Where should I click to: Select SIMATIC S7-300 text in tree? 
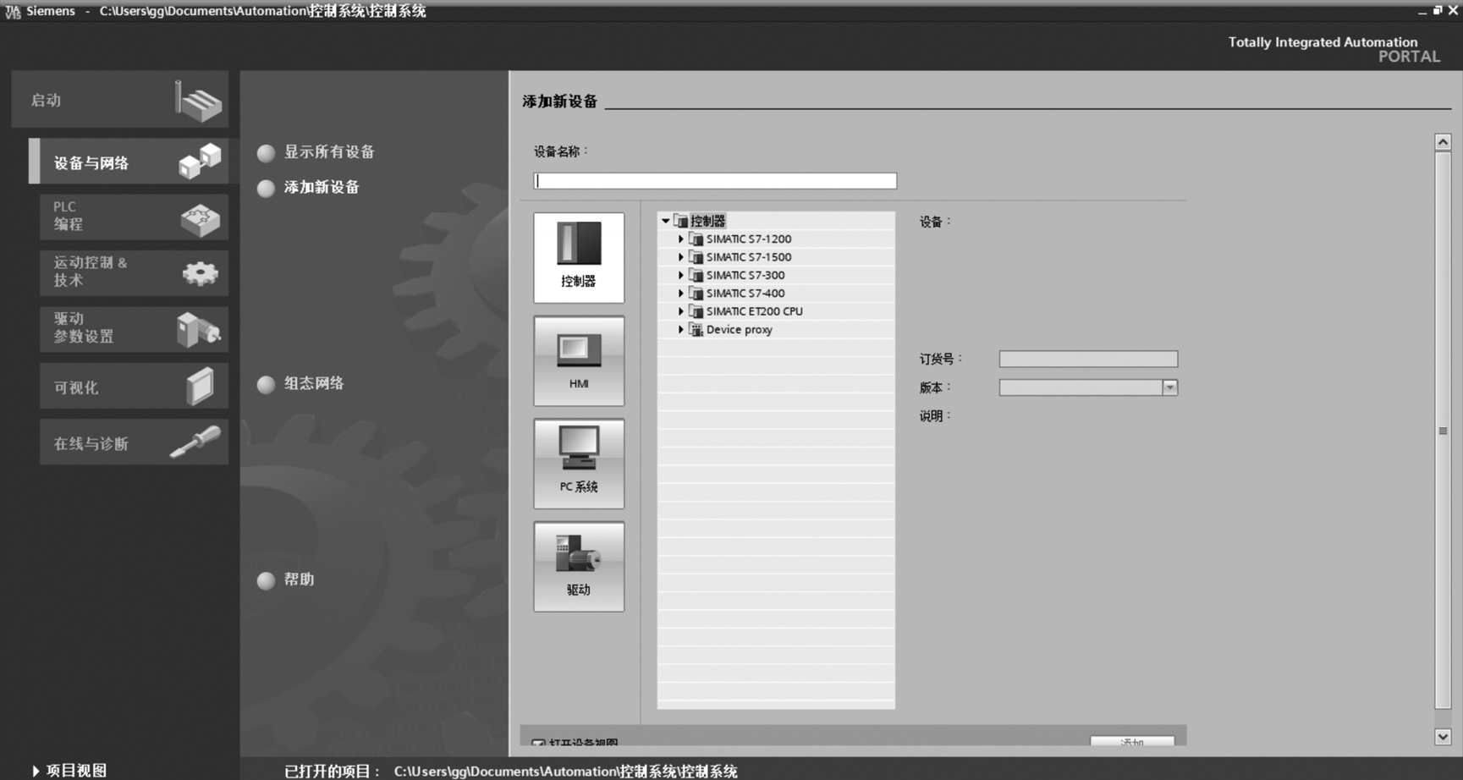pos(745,275)
